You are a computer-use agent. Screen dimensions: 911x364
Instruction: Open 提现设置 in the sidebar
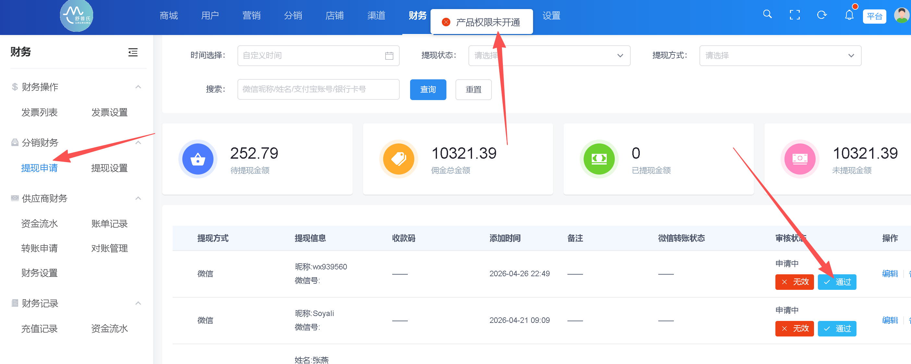[109, 168]
